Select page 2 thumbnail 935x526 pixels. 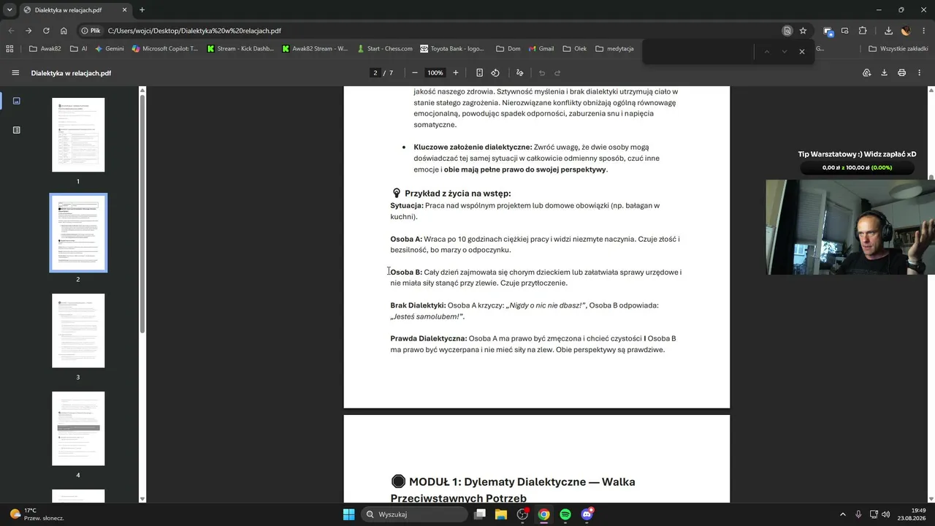pos(78,233)
